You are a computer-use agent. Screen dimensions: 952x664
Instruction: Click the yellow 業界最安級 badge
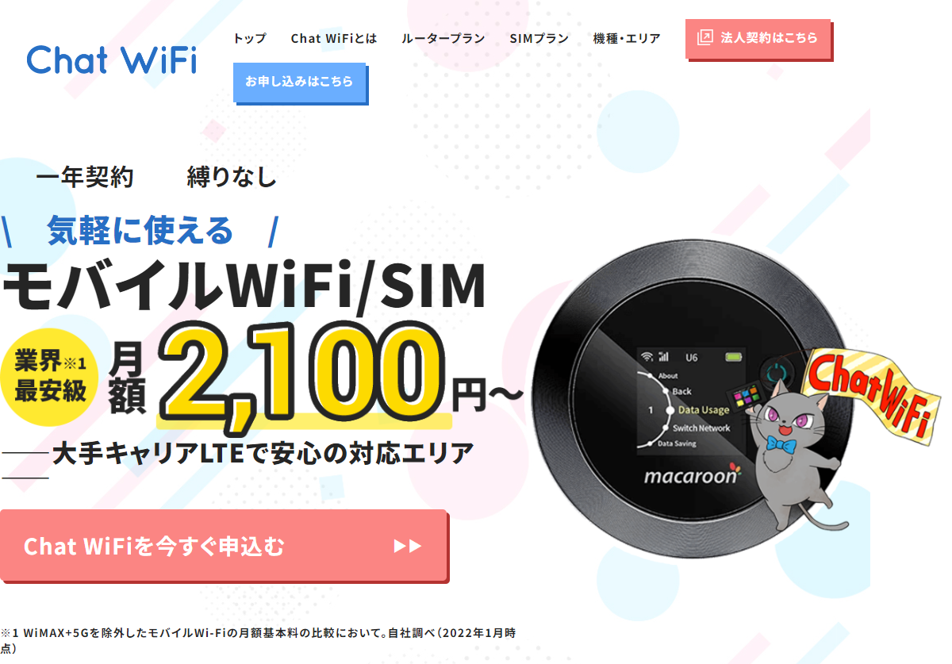[x=50, y=378]
